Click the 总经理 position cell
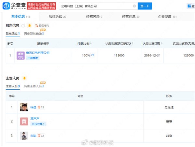Screen dimensions: 195x147 [169, 107]
